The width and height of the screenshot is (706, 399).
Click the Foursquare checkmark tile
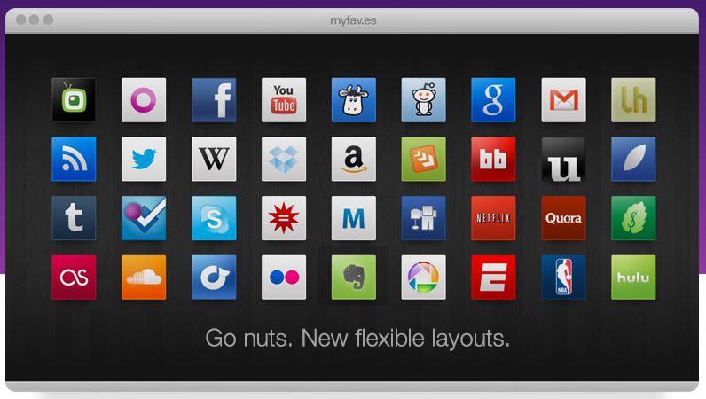(144, 218)
